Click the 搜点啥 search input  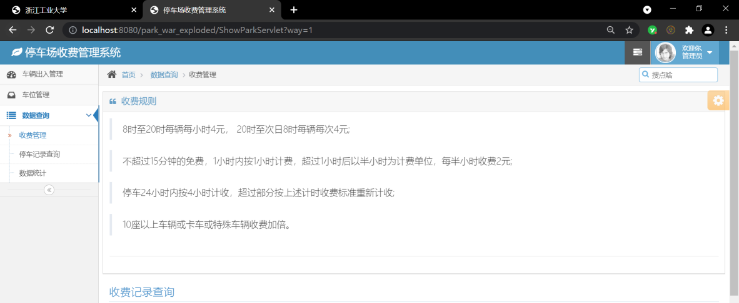[x=678, y=75]
